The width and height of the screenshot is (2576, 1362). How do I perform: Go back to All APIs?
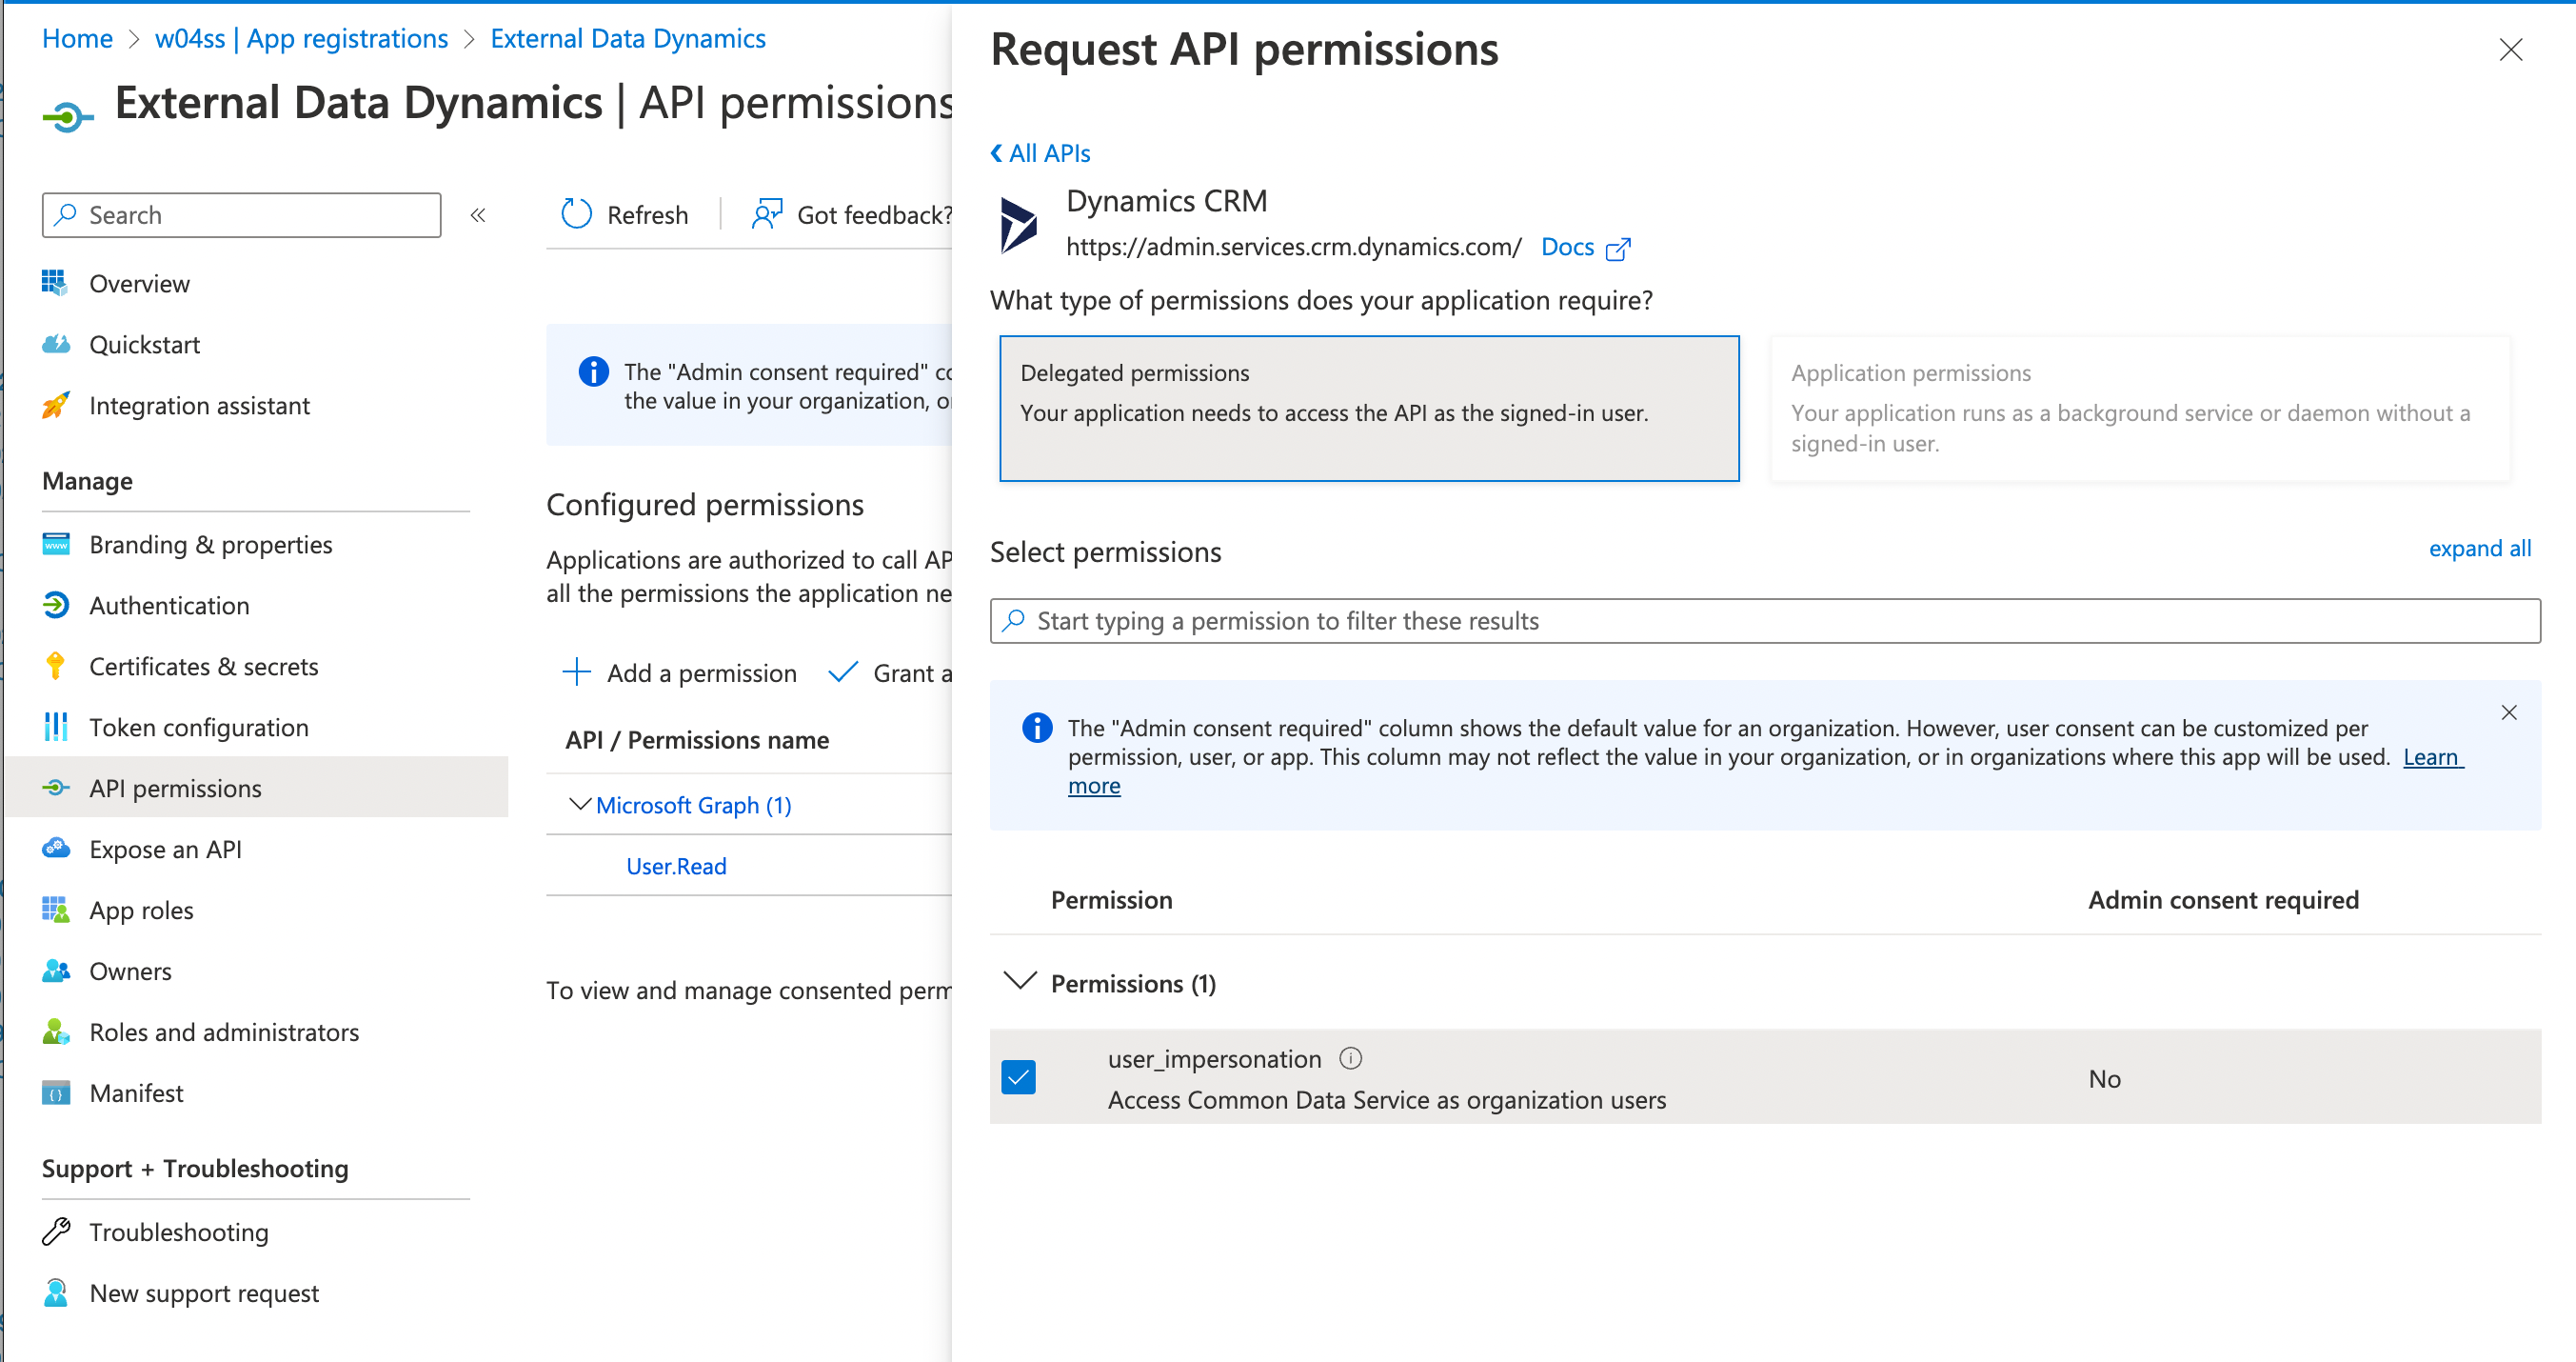[x=1040, y=153]
